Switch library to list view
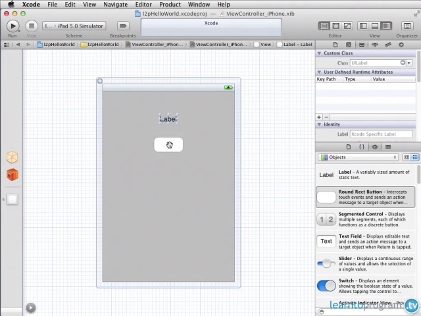Screen dimensions: 421x316 tap(414, 157)
